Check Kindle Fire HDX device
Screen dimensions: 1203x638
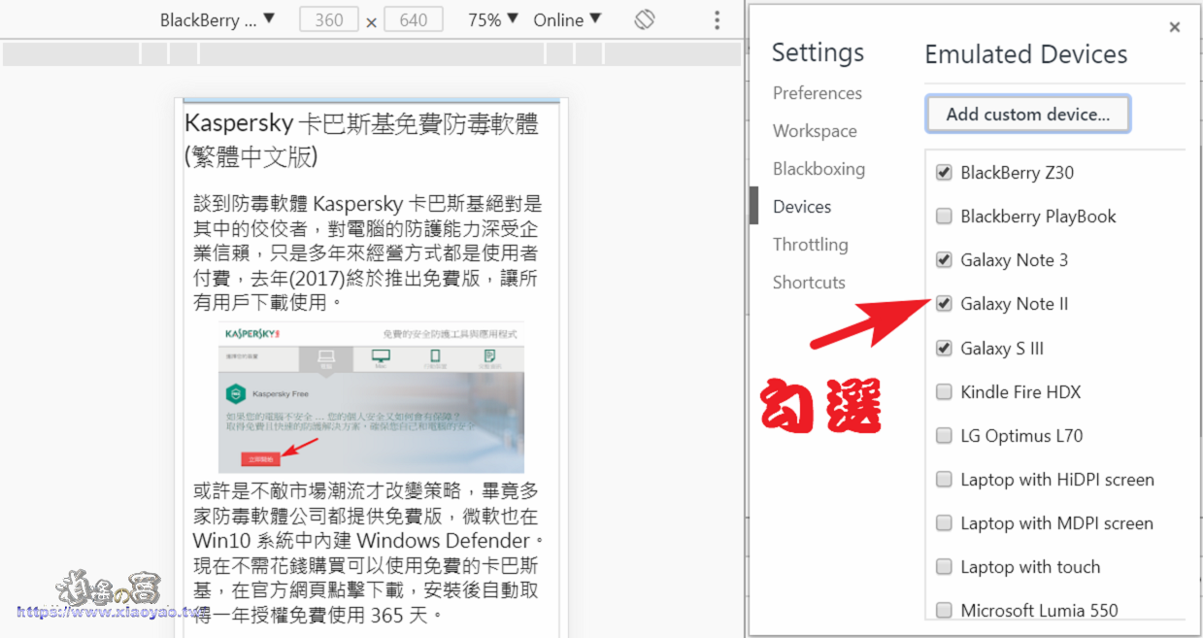(944, 392)
